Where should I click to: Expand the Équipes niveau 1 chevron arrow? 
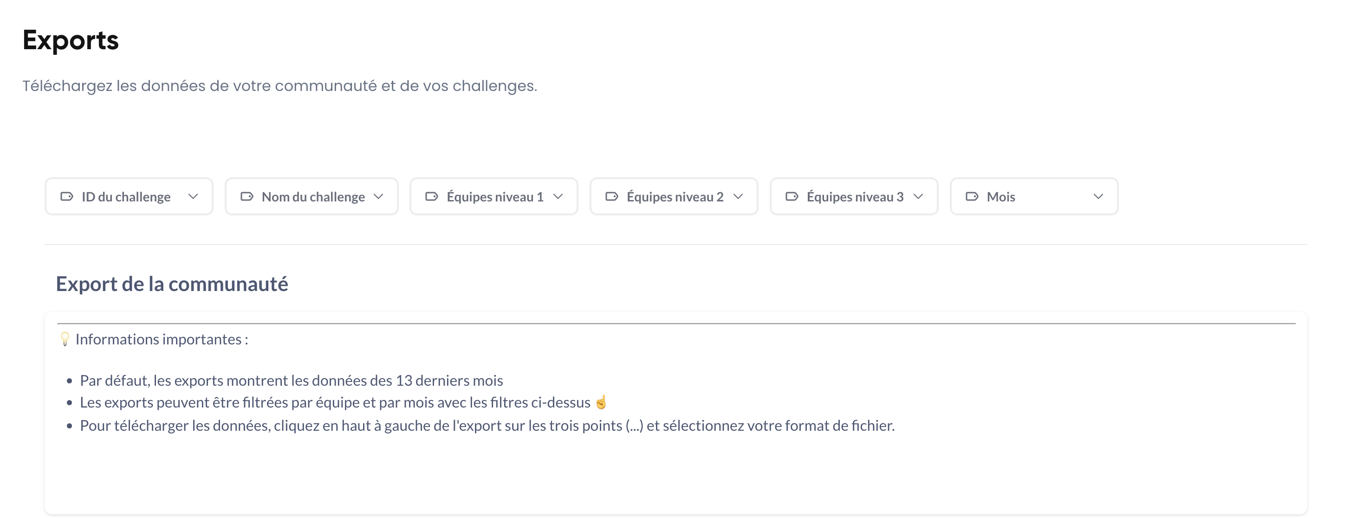pyautogui.click(x=558, y=197)
